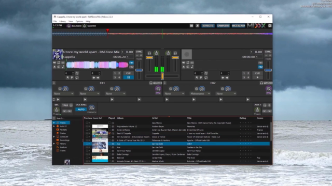Toggle the EFFECTS section button

208,26
